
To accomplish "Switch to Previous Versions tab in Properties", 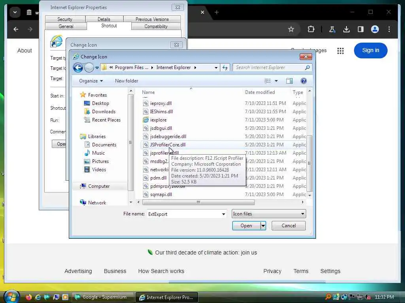I will [x=152, y=19].
